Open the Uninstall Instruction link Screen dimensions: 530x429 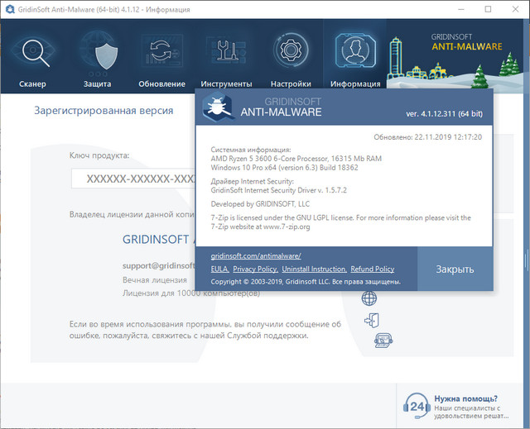point(314,269)
